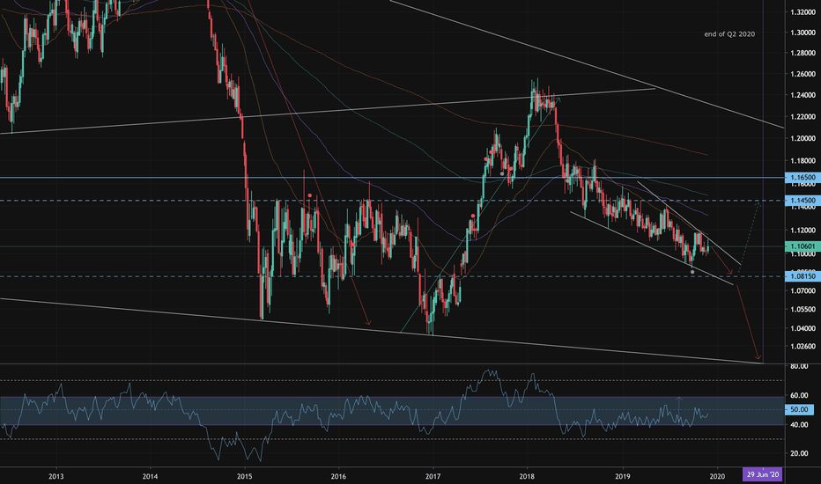This screenshot has width=821, height=484.
Task: Click the 2017 year on time axis
Action: (433, 475)
